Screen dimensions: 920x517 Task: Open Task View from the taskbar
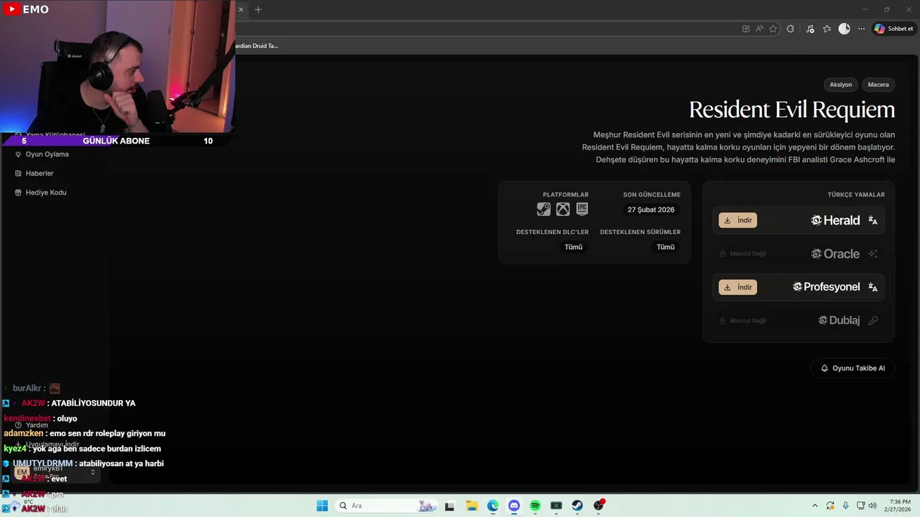(450, 506)
